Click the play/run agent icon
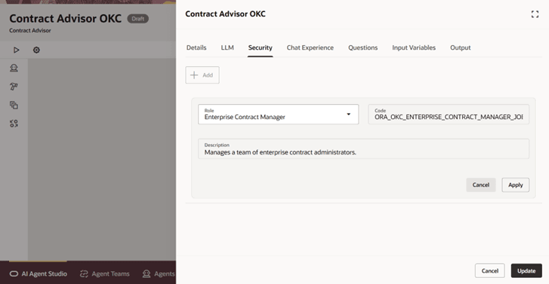This screenshot has height=284, width=549. coord(16,50)
